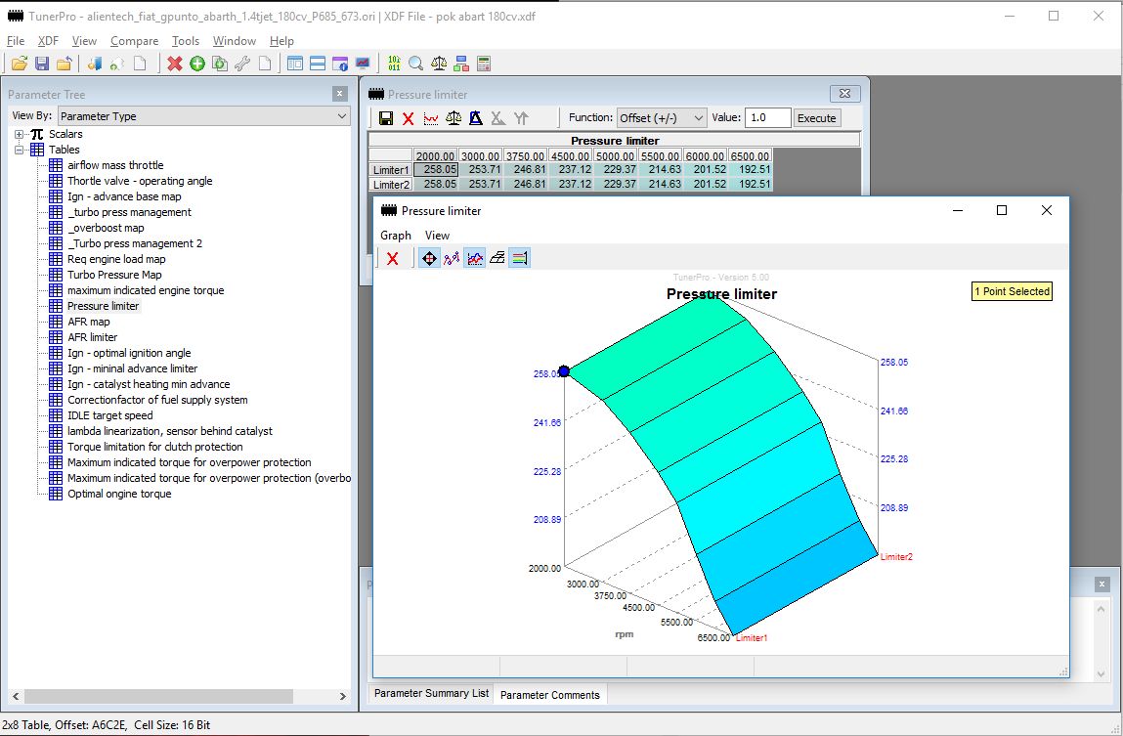Toggle the rainbow color-lines graph button

tap(520, 258)
